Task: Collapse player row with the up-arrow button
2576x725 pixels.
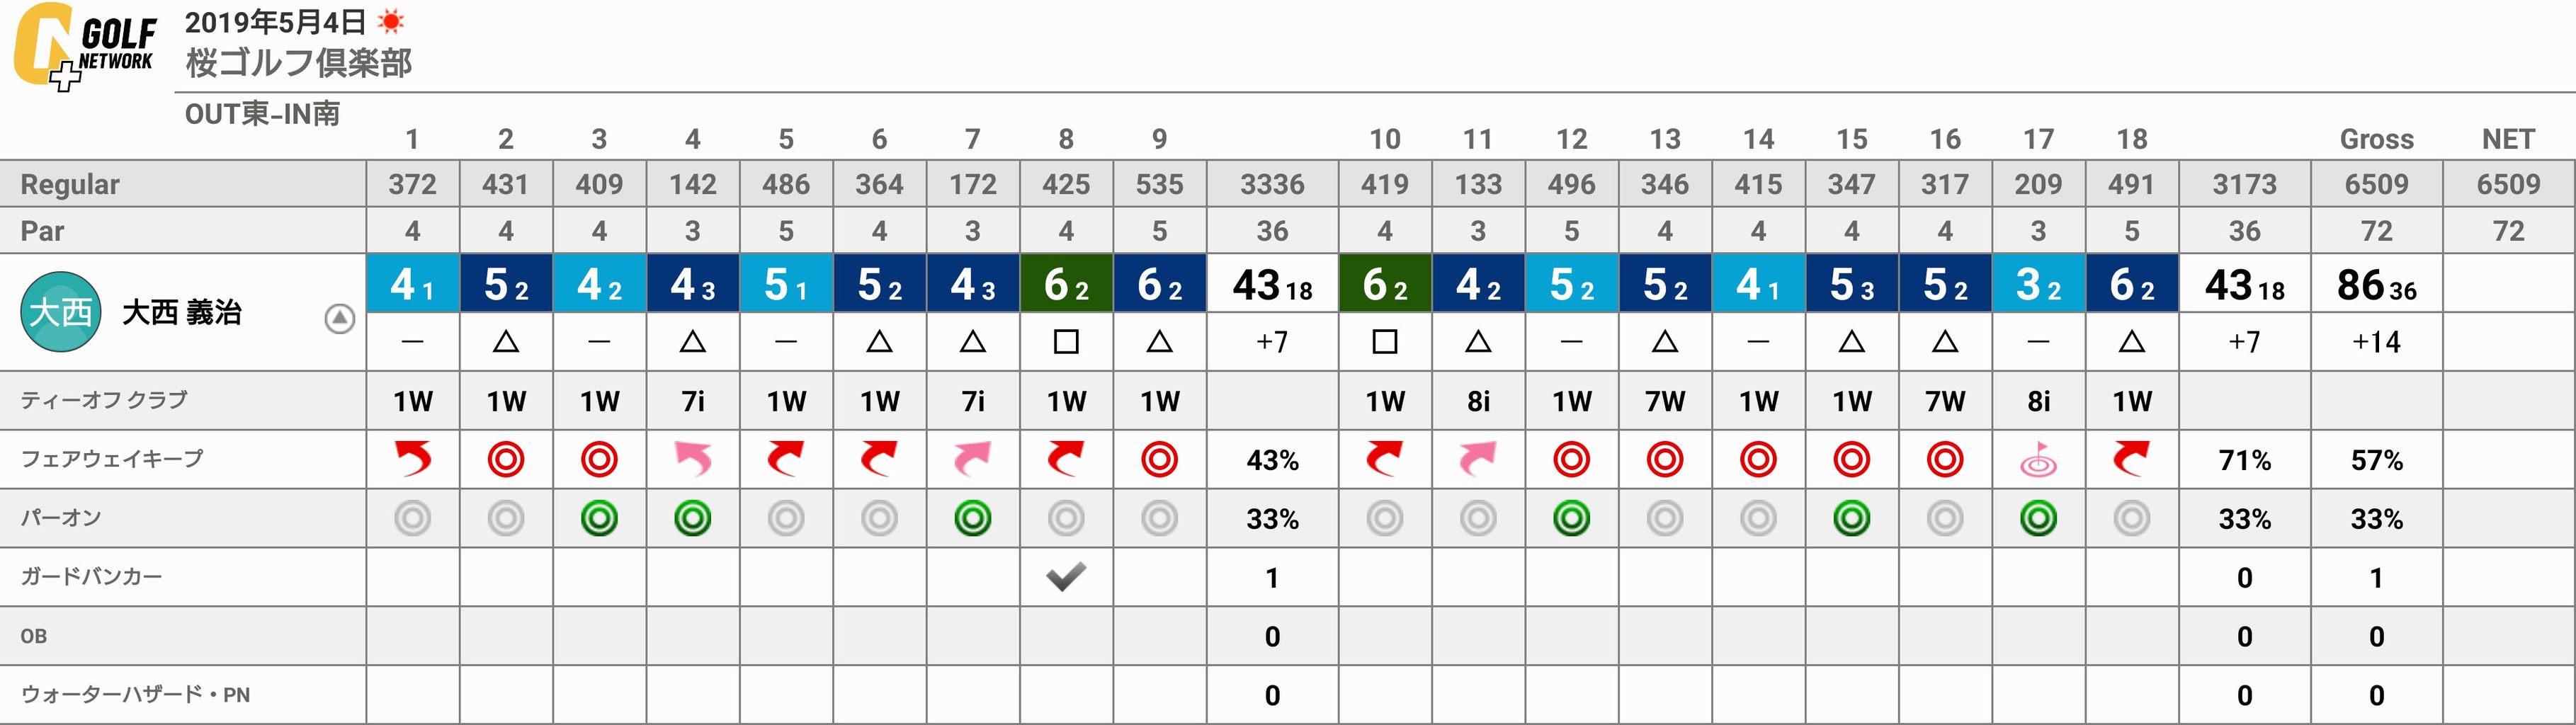Action: point(340,319)
